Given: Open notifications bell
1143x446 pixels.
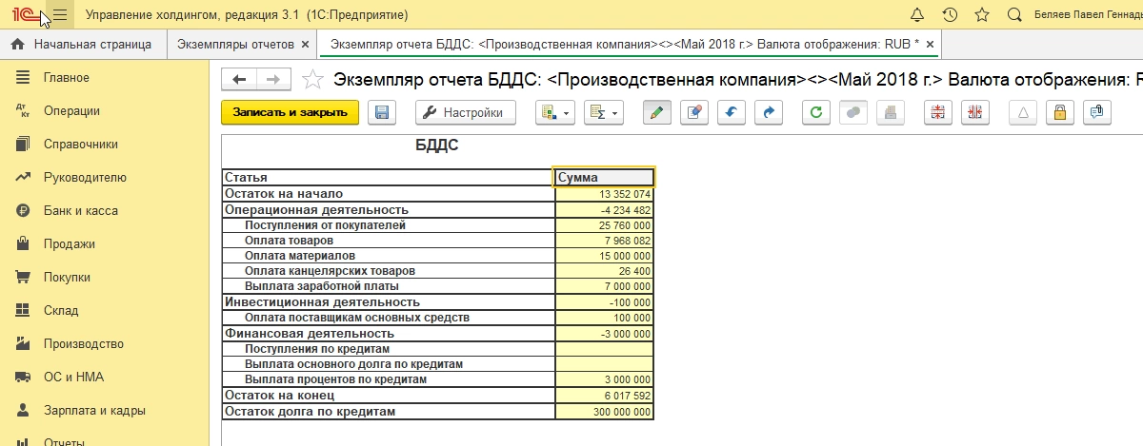Looking at the screenshot, I should pos(917,15).
